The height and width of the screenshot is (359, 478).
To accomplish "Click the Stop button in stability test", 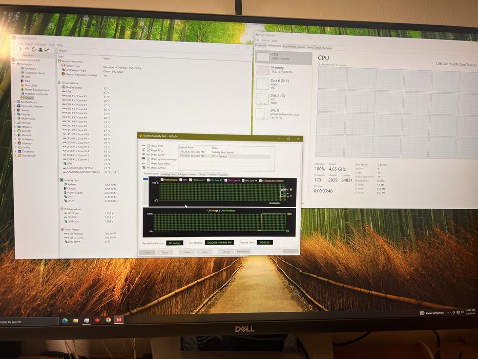I will pos(165,252).
